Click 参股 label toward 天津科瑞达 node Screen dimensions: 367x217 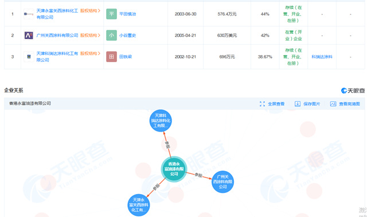tap(167, 145)
